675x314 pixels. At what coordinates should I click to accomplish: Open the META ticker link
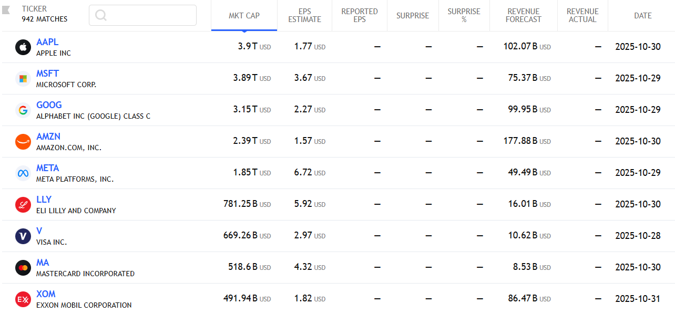pyautogui.click(x=48, y=168)
